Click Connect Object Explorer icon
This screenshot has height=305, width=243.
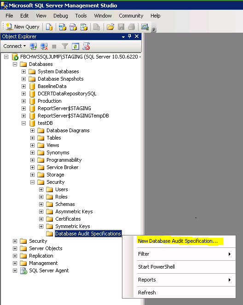pos(33,46)
